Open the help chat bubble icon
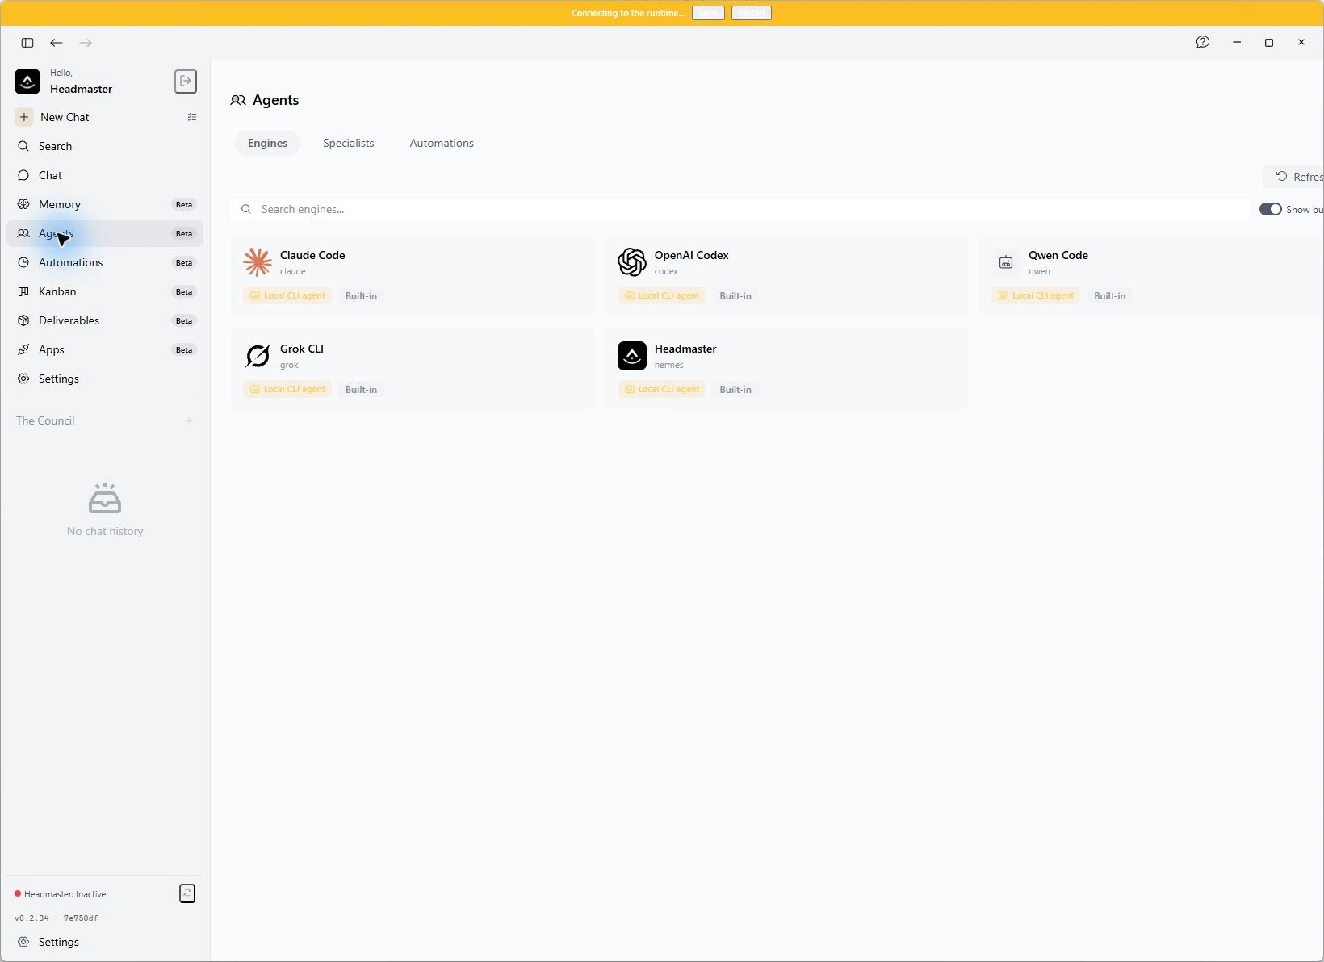 coord(1203,42)
